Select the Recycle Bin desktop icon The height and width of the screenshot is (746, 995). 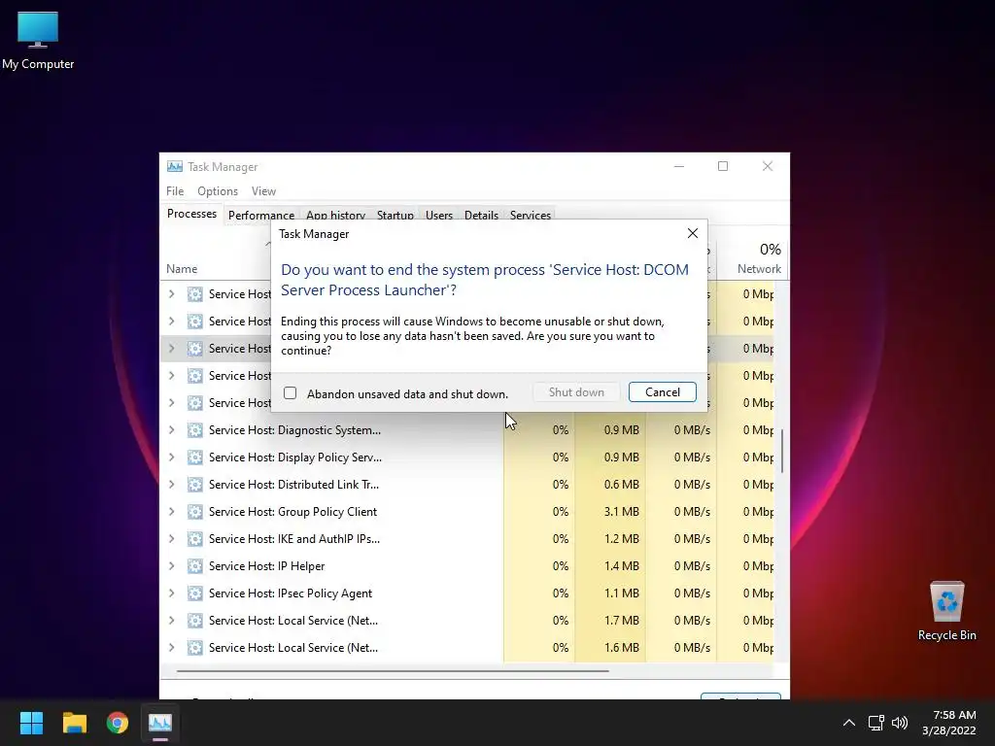coord(946,611)
